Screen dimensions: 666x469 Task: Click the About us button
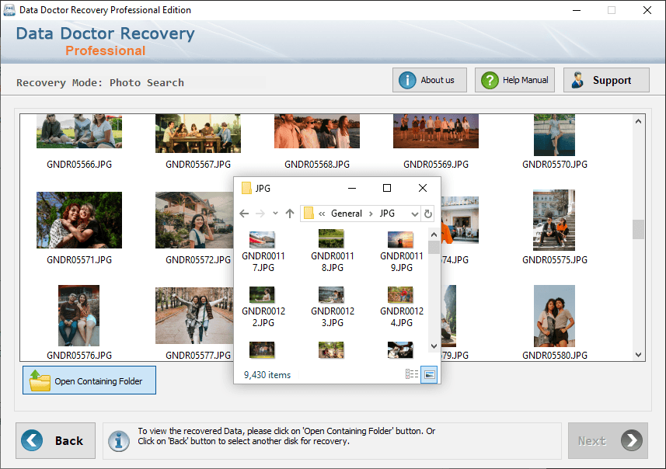tap(430, 80)
